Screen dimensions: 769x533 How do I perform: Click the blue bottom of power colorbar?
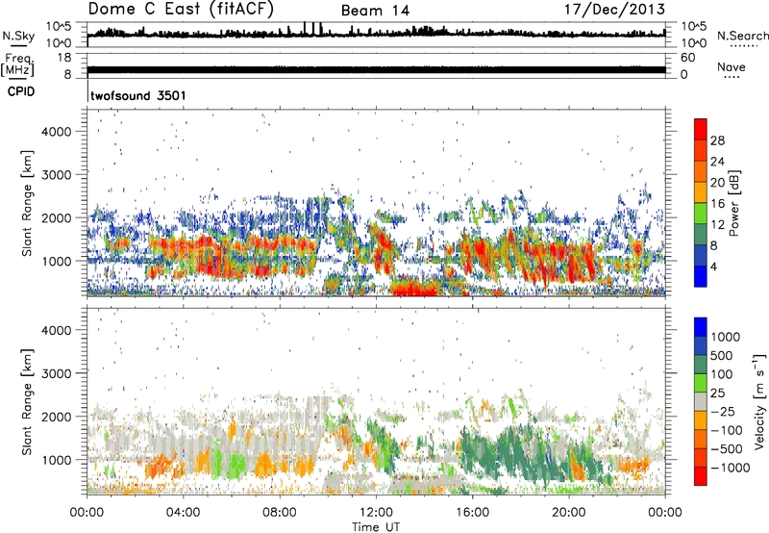(701, 276)
